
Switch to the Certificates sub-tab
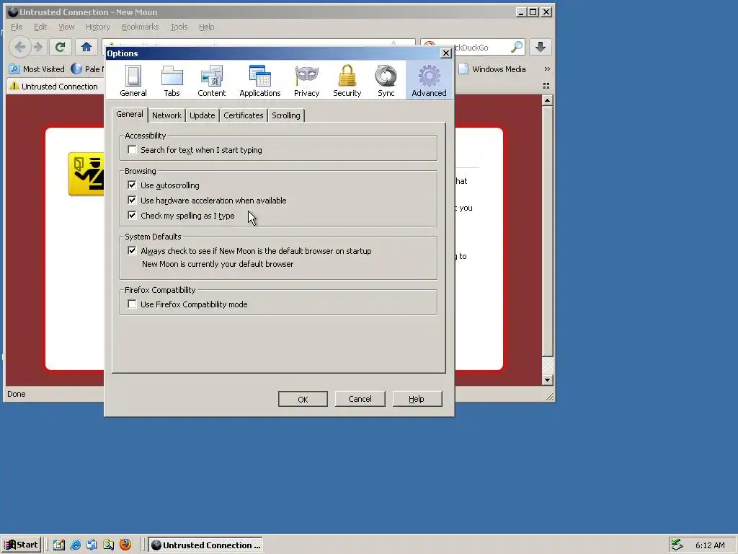point(244,115)
